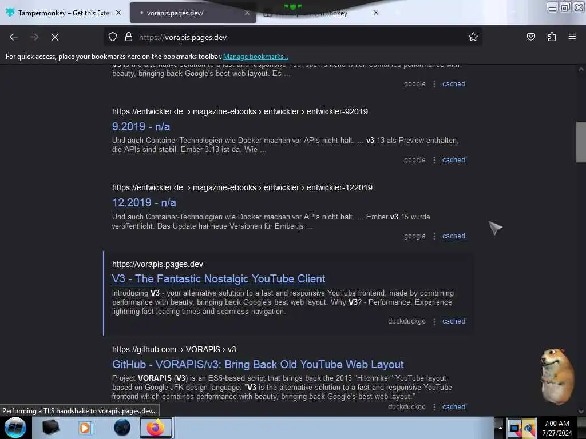586x439 pixels.
Task: Open the shield tracking protection icon
Action: pyautogui.click(x=113, y=37)
